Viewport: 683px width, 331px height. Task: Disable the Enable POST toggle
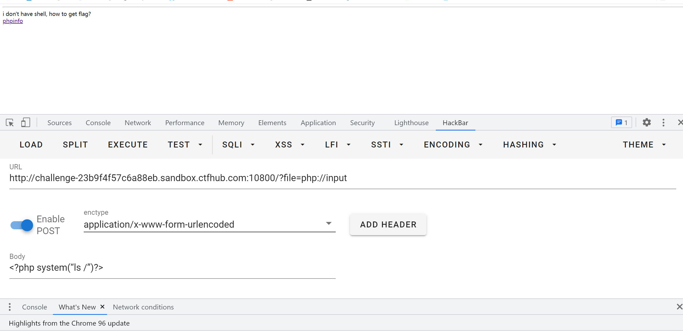pos(21,225)
